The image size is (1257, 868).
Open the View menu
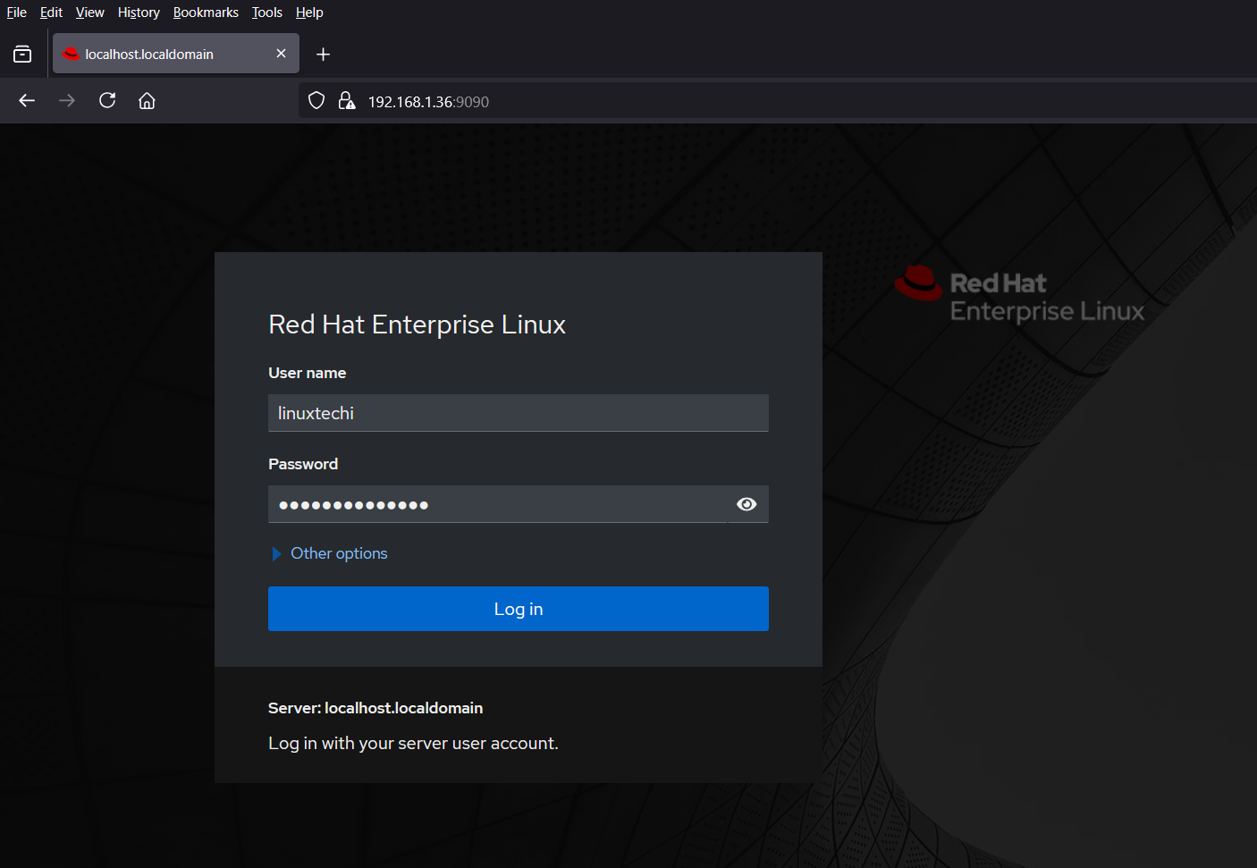(x=89, y=13)
